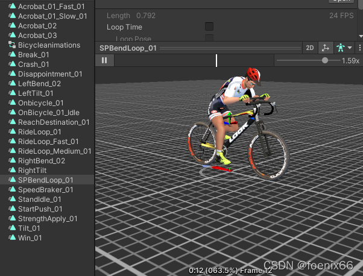The height and width of the screenshot is (276, 363).
Task: Open the preview panel three-dot menu
Action: (359, 48)
